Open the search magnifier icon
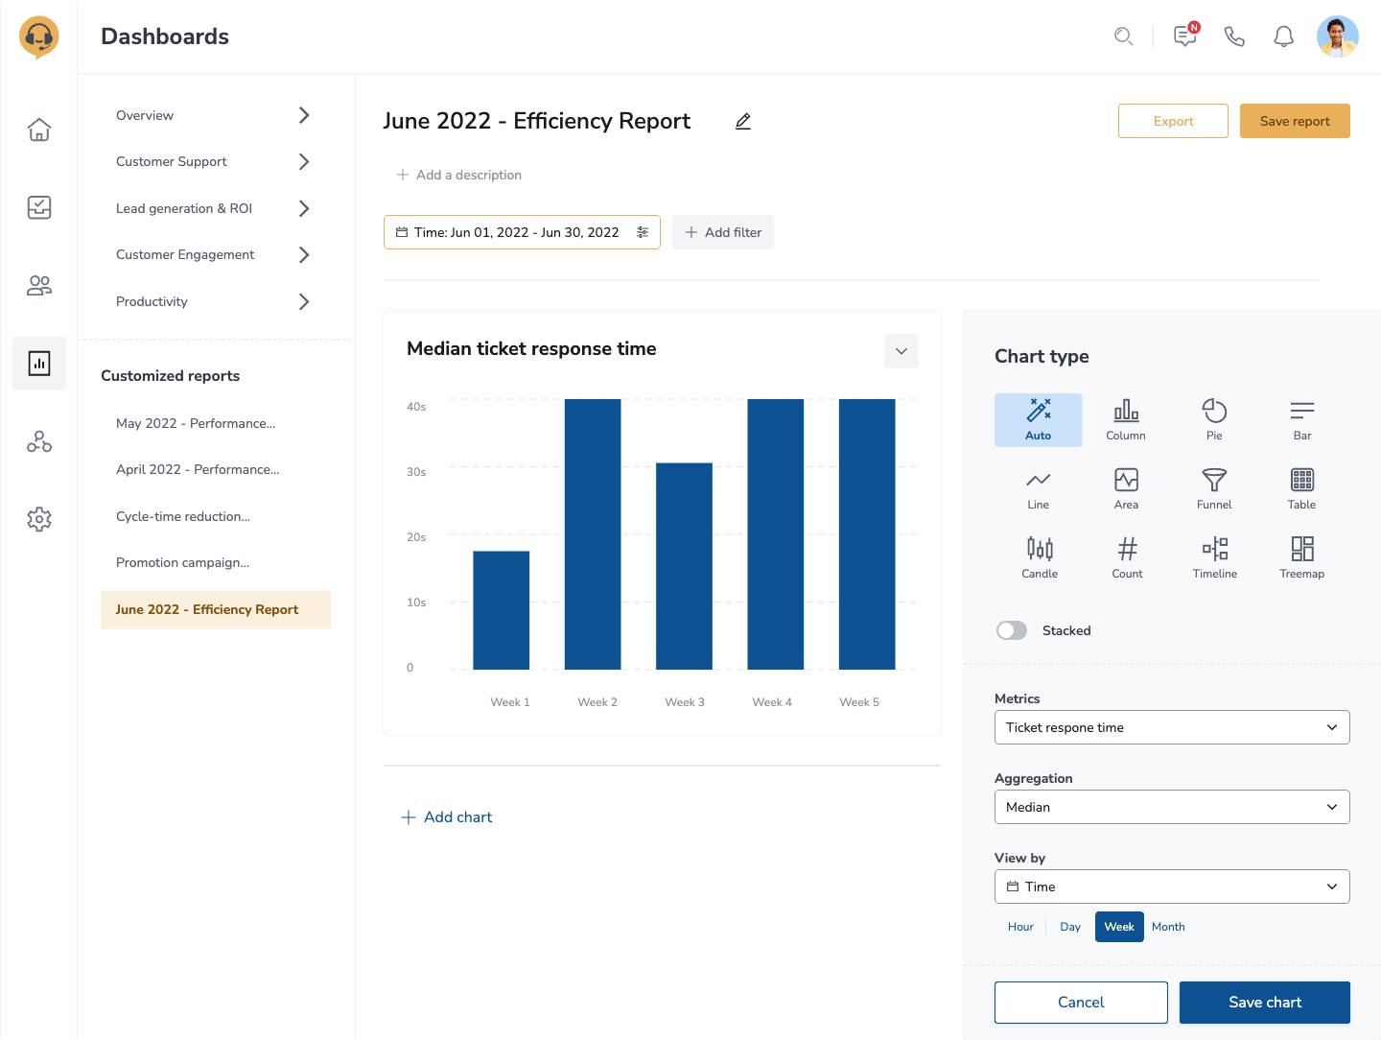This screenshot has width=1381, height=1040. (1123, 36)
